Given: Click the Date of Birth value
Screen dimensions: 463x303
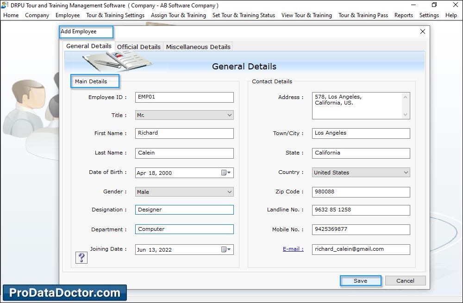Looking at the screenshot, I should 154,173.
